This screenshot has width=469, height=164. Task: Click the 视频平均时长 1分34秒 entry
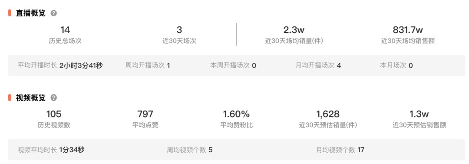click(x=51, y=150)
